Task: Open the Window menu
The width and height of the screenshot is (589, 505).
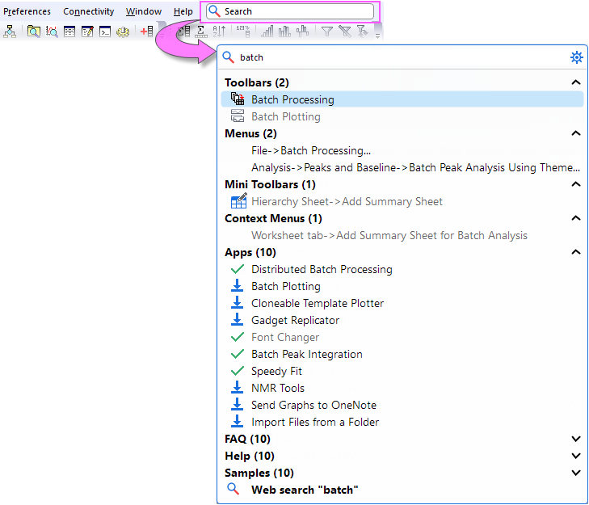Action: point(144,11)
